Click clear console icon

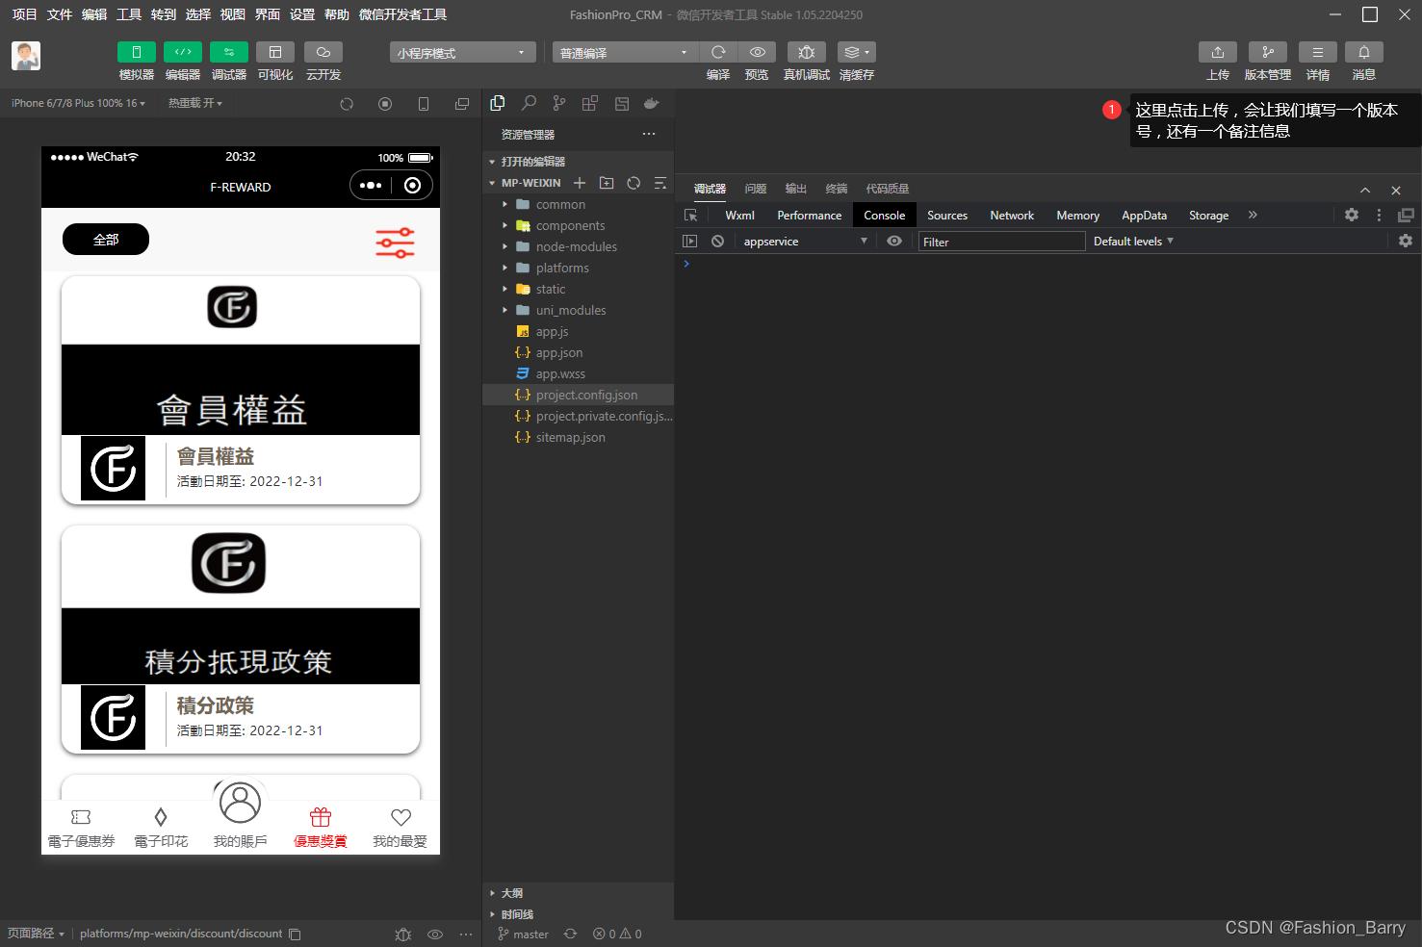point(717,242)
